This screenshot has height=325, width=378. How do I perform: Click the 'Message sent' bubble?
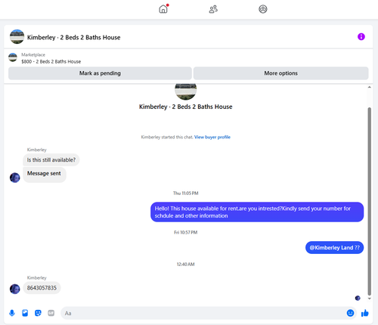tap(45, 175)
